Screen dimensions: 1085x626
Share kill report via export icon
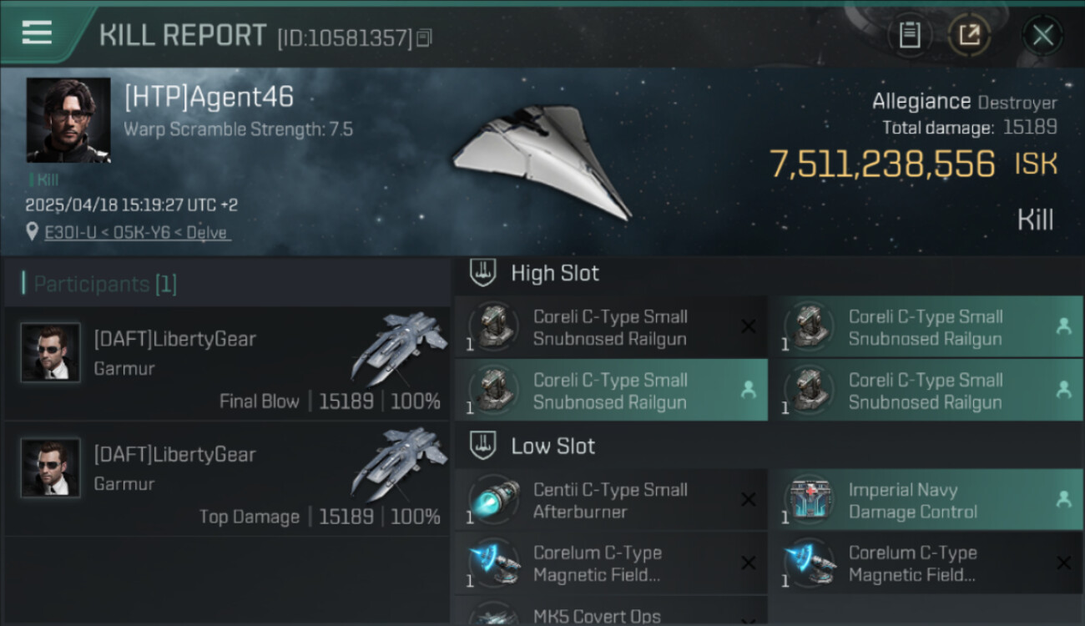969,35
